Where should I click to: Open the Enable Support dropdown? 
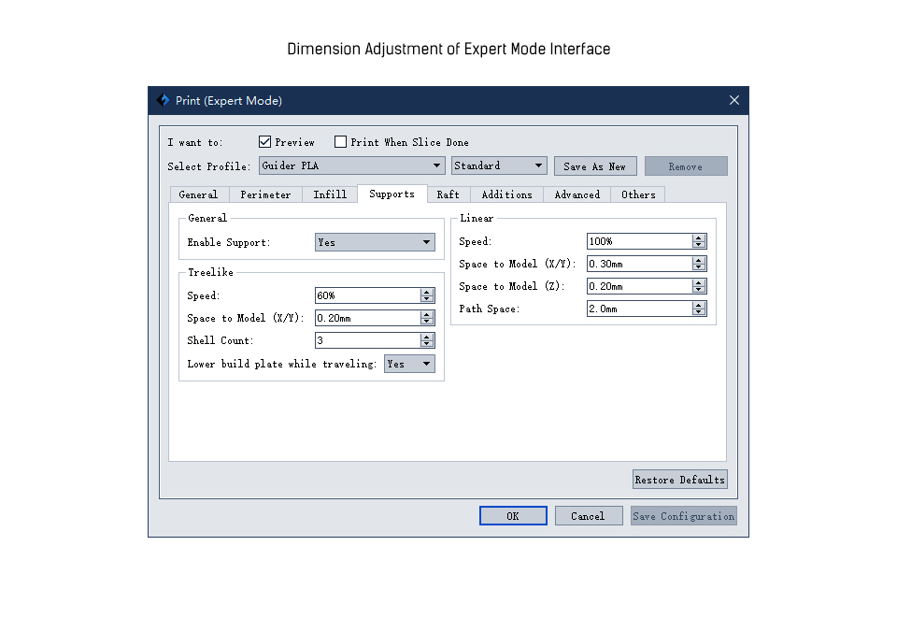(x=375, y=242)
